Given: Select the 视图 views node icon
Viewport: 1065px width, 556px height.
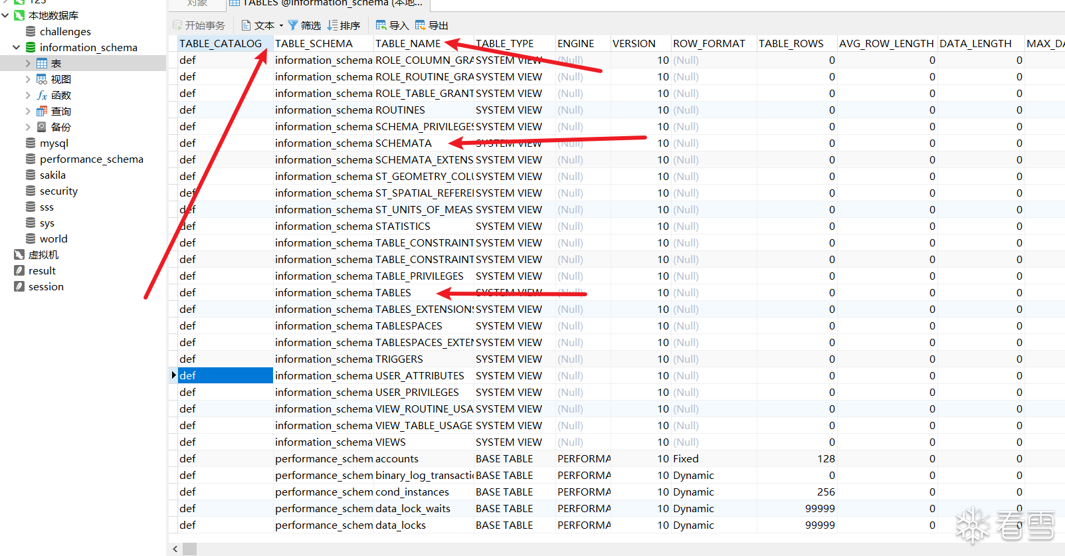Looking at the screenshot, I should [42, 79].
